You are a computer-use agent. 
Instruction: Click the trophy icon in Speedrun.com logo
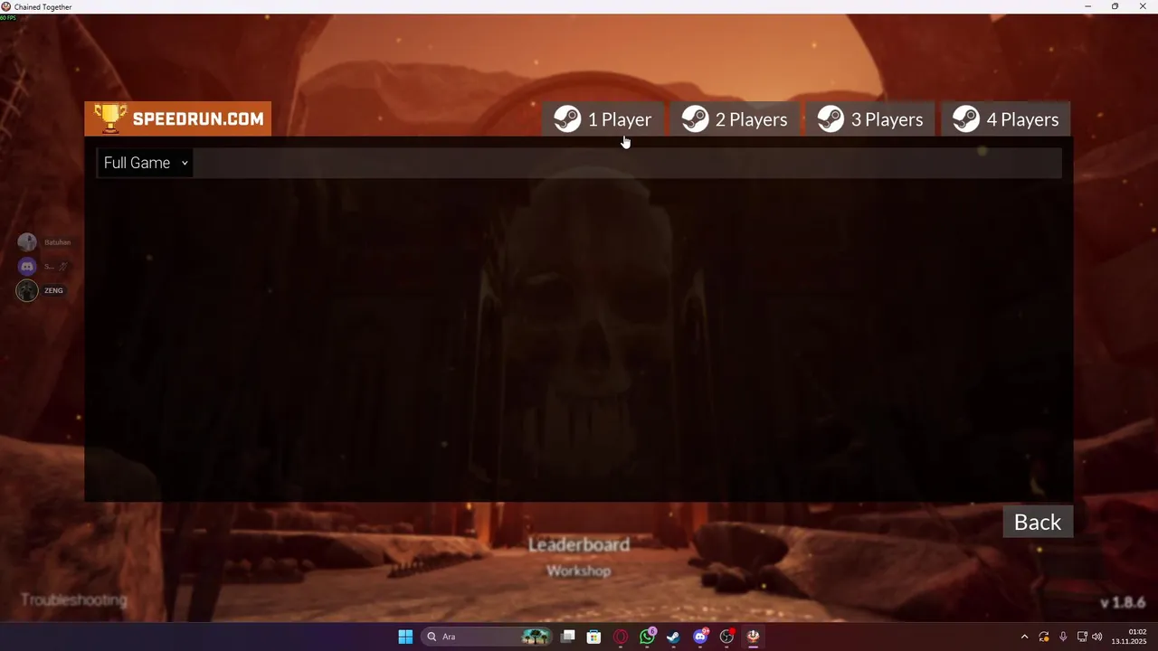pos(110,118)
